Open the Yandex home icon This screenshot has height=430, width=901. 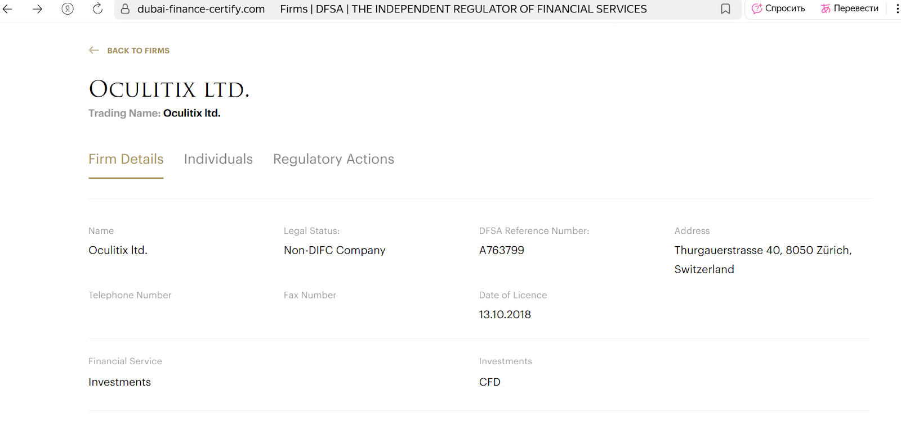tap(68, 9)
